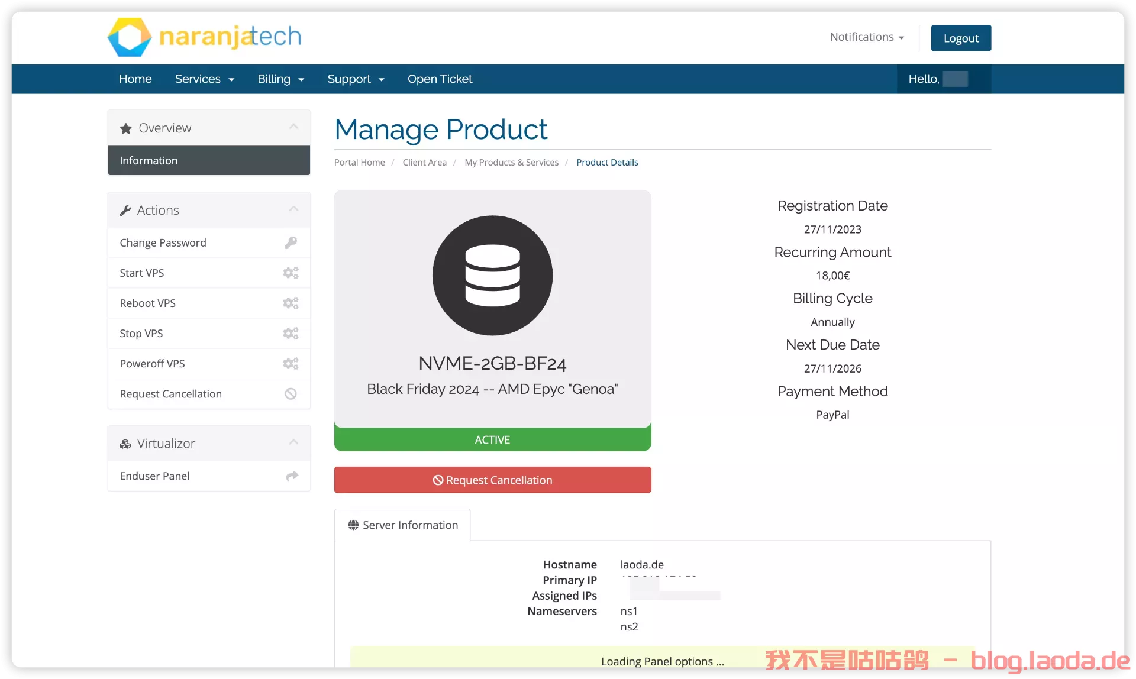Viewport: 1136px width, 679px height.
Task: Open the Billing dropdown menu
Action: [280, 79]
